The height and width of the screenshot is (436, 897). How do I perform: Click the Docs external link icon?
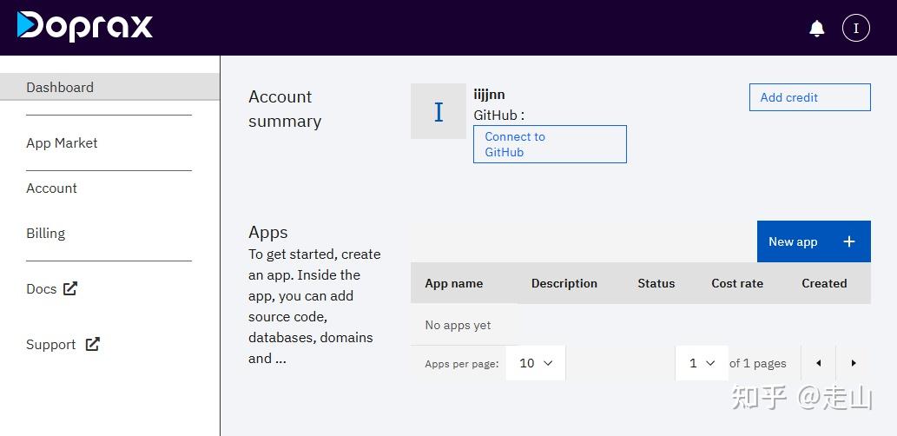pos(70,288)
